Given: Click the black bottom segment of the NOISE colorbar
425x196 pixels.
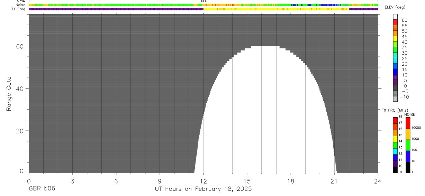Looking at the screenshot, I should click(x=408, y=167).
